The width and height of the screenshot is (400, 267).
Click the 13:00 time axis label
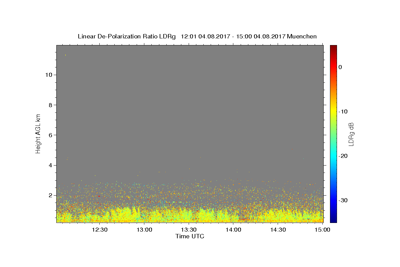[144, 230]
